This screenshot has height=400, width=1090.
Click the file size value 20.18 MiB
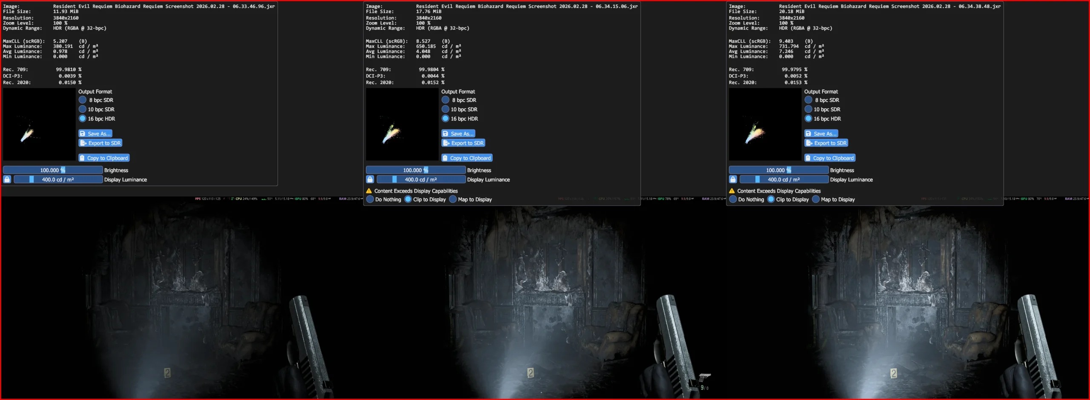pyautogui.click(x=792, y=11)
